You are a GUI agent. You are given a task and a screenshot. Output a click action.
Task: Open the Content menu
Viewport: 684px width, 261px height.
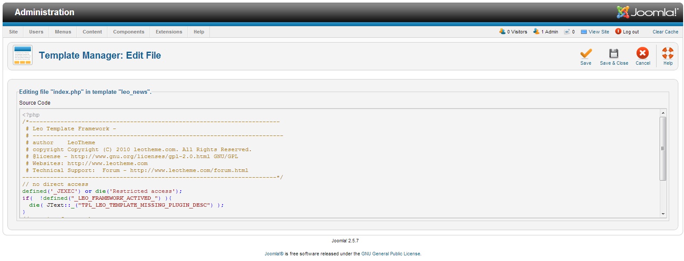click(92, 32)
